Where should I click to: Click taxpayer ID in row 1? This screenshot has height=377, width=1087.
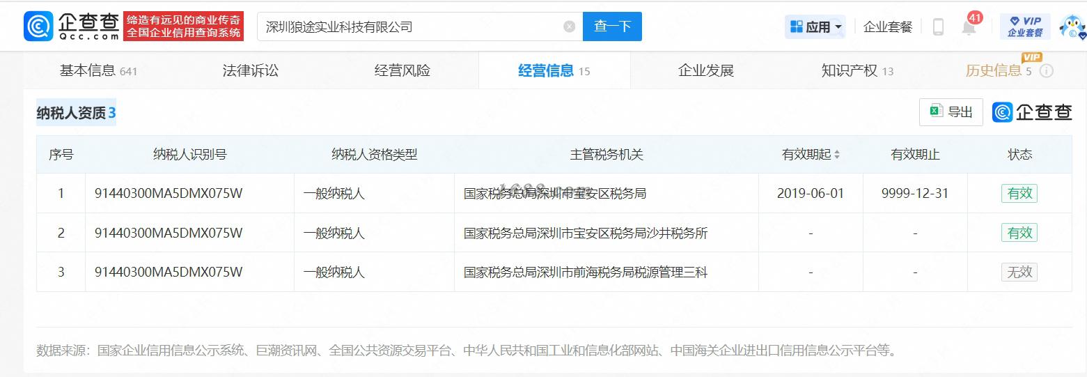coord(169,193)
